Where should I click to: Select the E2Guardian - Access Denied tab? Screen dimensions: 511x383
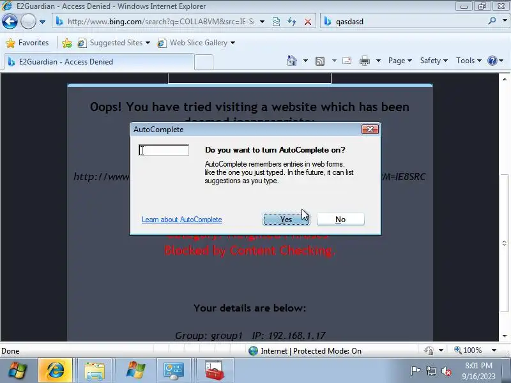[99, 61]
